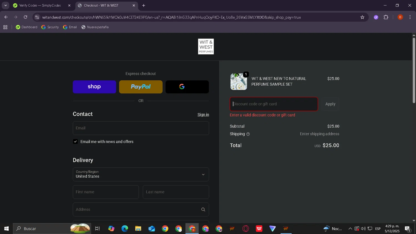Pay with PayPal express button
This screenshot has width=416, height=234.
[x=141, y=87]
